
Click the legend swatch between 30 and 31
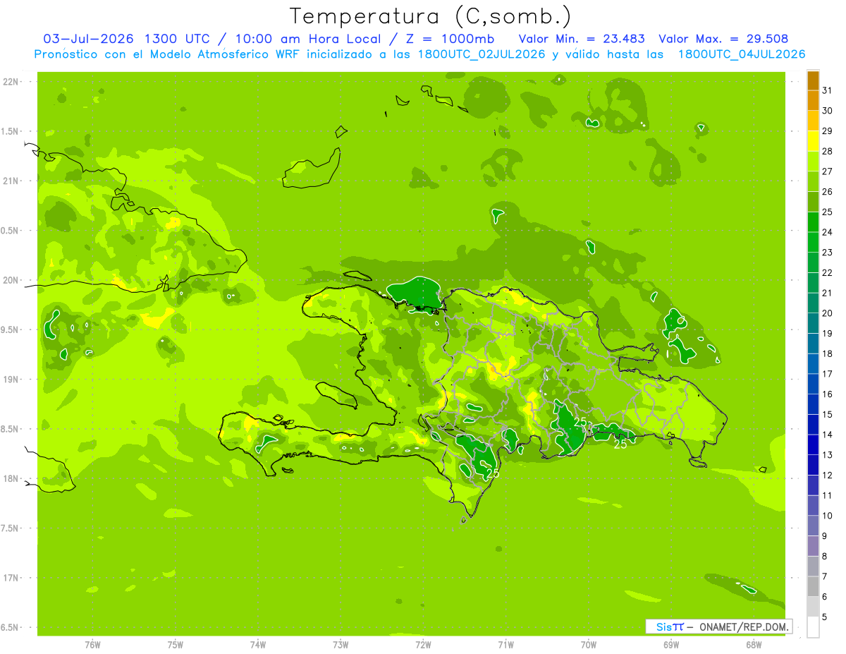click(813, 100)
